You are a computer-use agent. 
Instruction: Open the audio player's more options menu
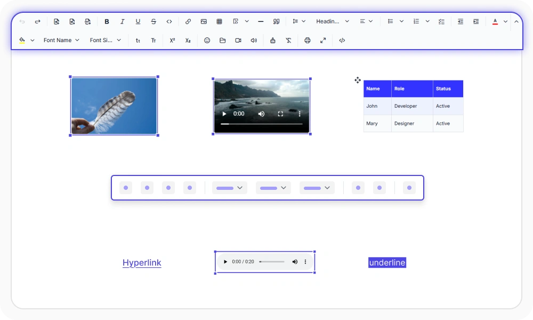(x=305, y=261)
